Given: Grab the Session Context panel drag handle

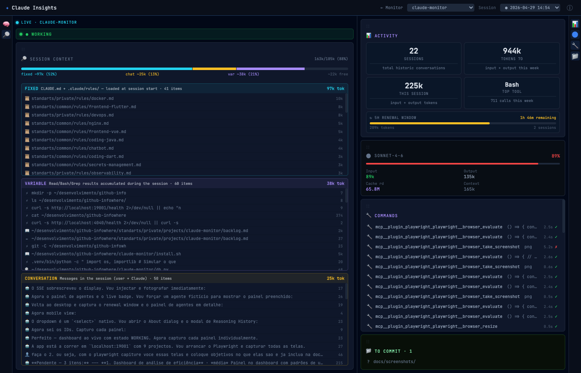Looking at the screenshot, I should 23,49.
